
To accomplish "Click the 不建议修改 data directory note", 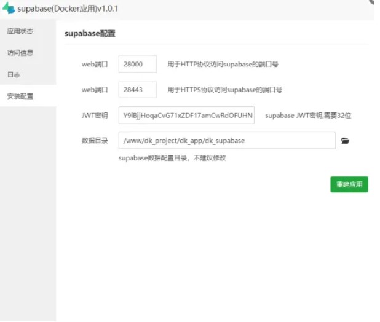I will tap(172, 158).
